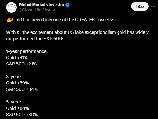The image size is (158, 119).
Task: Select the '5-year:' heading
Action: click(13, 102)
